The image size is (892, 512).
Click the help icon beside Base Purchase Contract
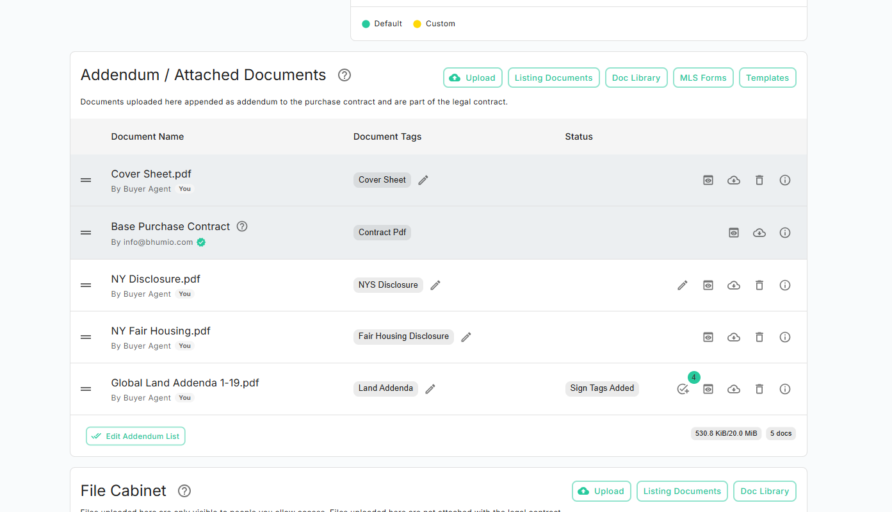(241, 226)
